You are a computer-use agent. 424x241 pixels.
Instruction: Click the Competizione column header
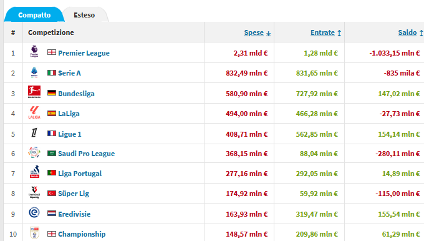pos(51,32)
